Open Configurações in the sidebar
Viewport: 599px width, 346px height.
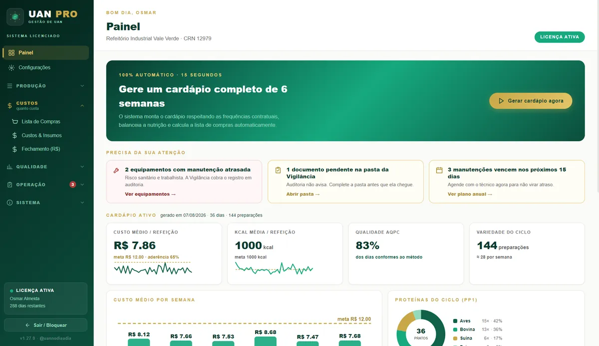pyautogui.click(x=45, y=68)
